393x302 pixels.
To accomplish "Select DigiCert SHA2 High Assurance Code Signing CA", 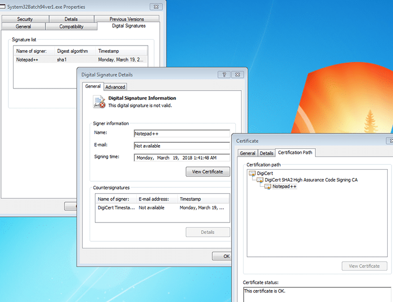I will [311, 180].
